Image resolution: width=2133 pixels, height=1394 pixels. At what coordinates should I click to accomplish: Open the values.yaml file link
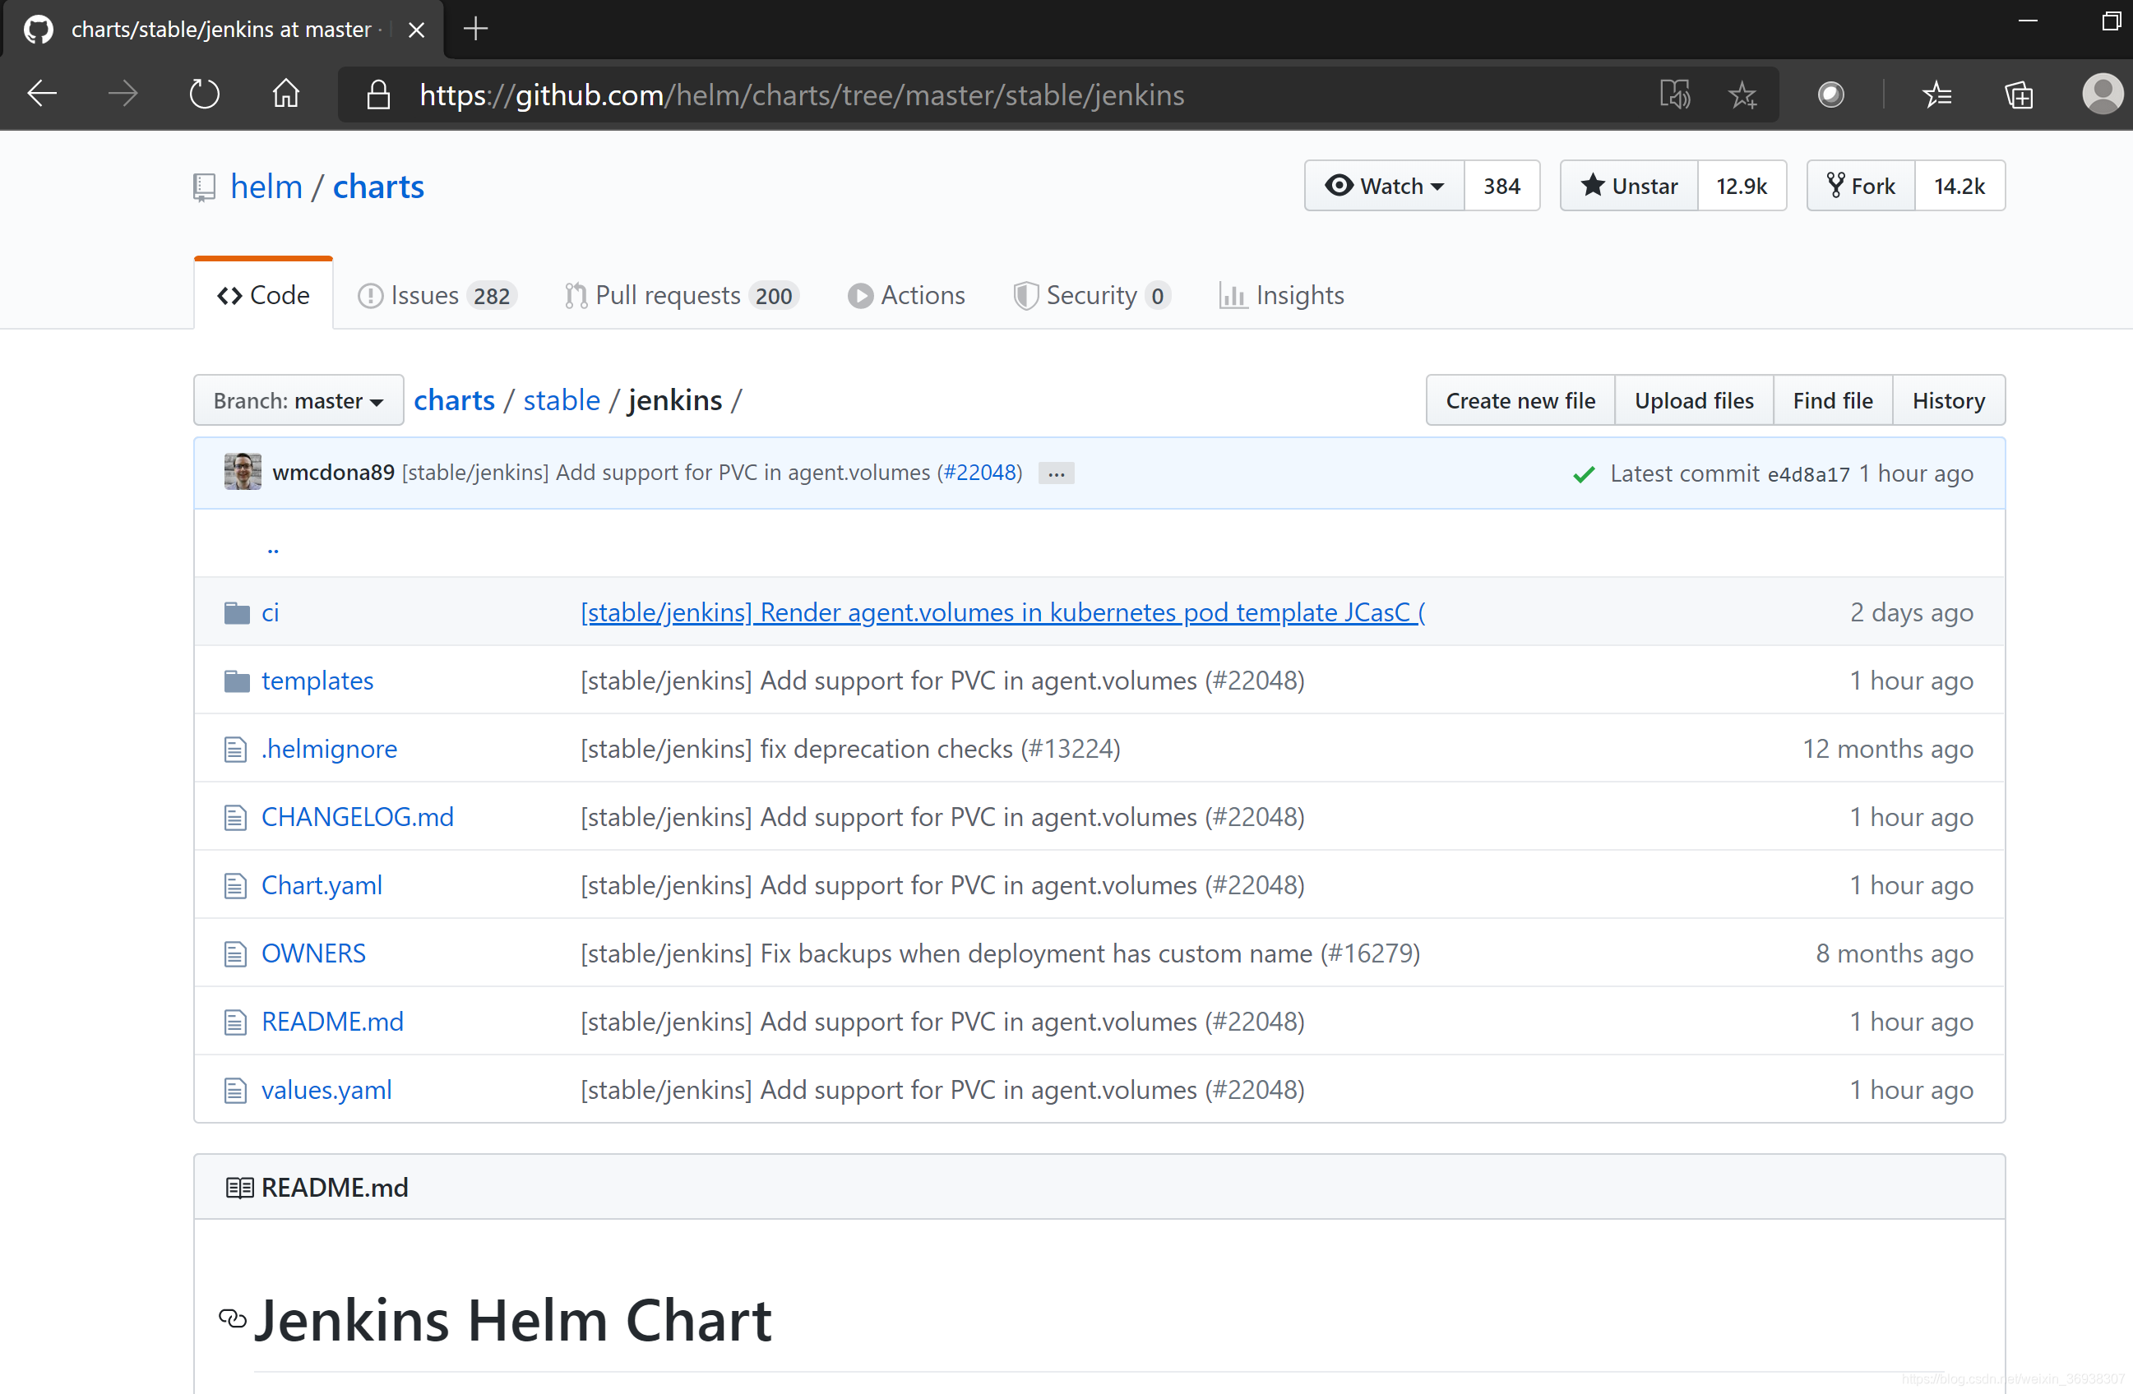click(326, 1089)
